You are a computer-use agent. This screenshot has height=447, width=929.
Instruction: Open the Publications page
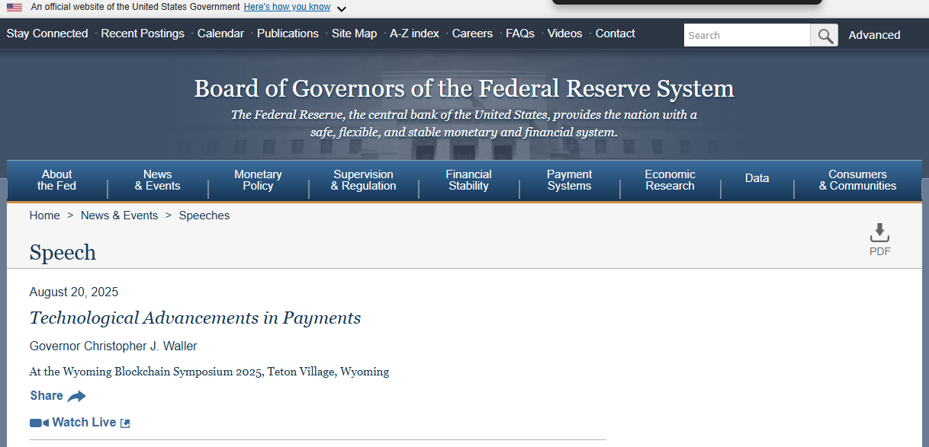pyautogui.click(x=288, y=34)
